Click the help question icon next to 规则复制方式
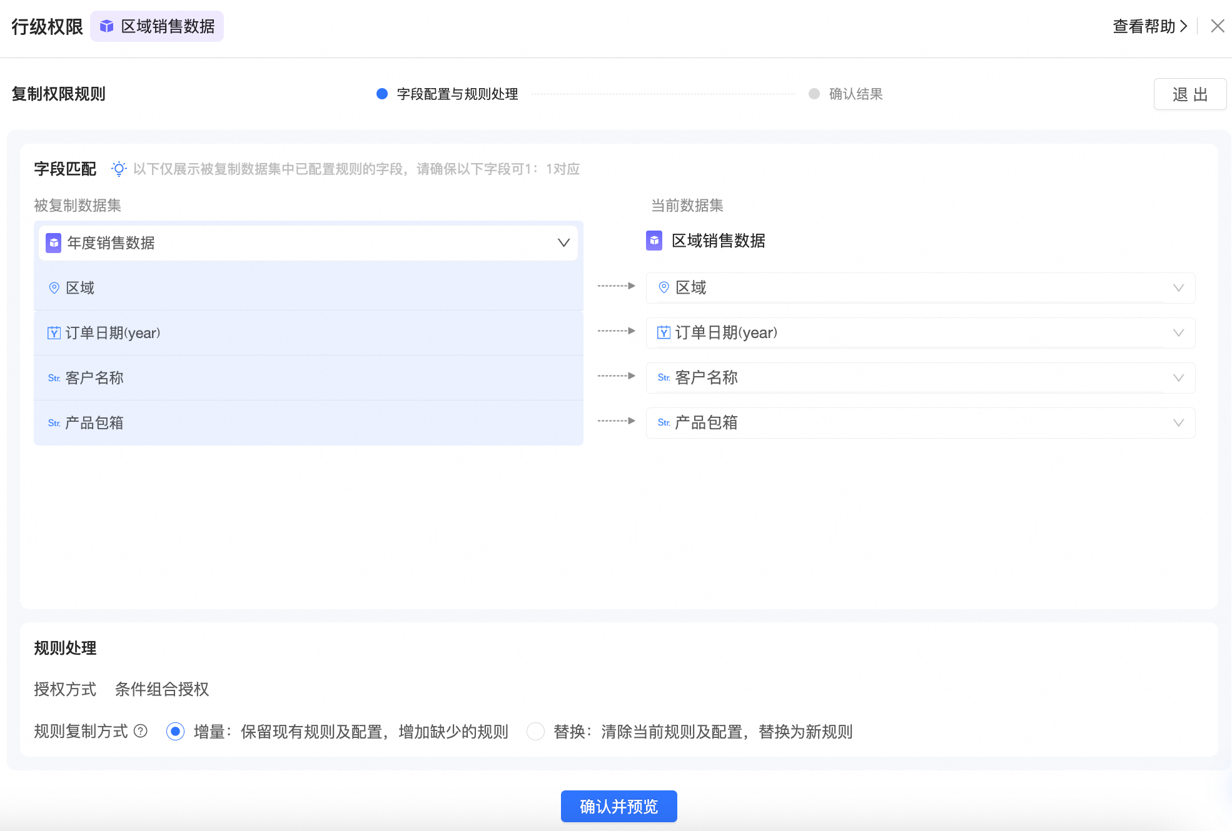Image resolution: width=1232 pixels, height=831 pixels. [141, 731]
